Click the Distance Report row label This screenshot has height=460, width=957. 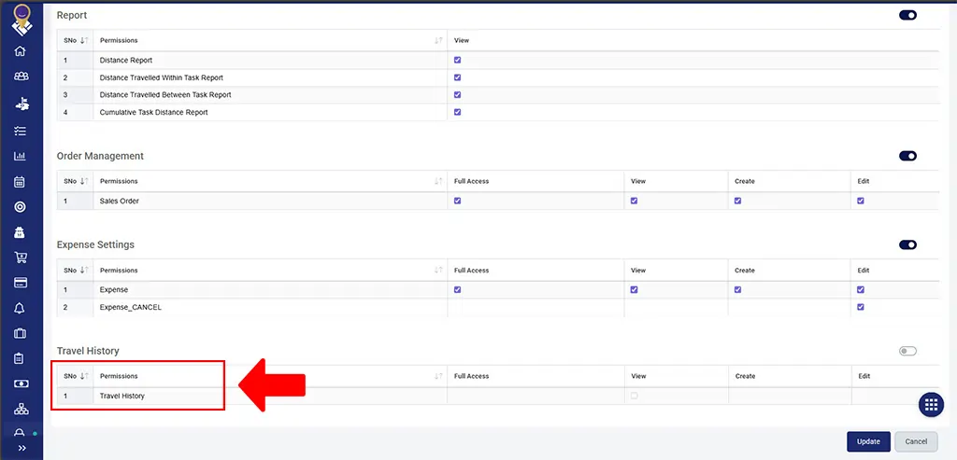(126, 61)
